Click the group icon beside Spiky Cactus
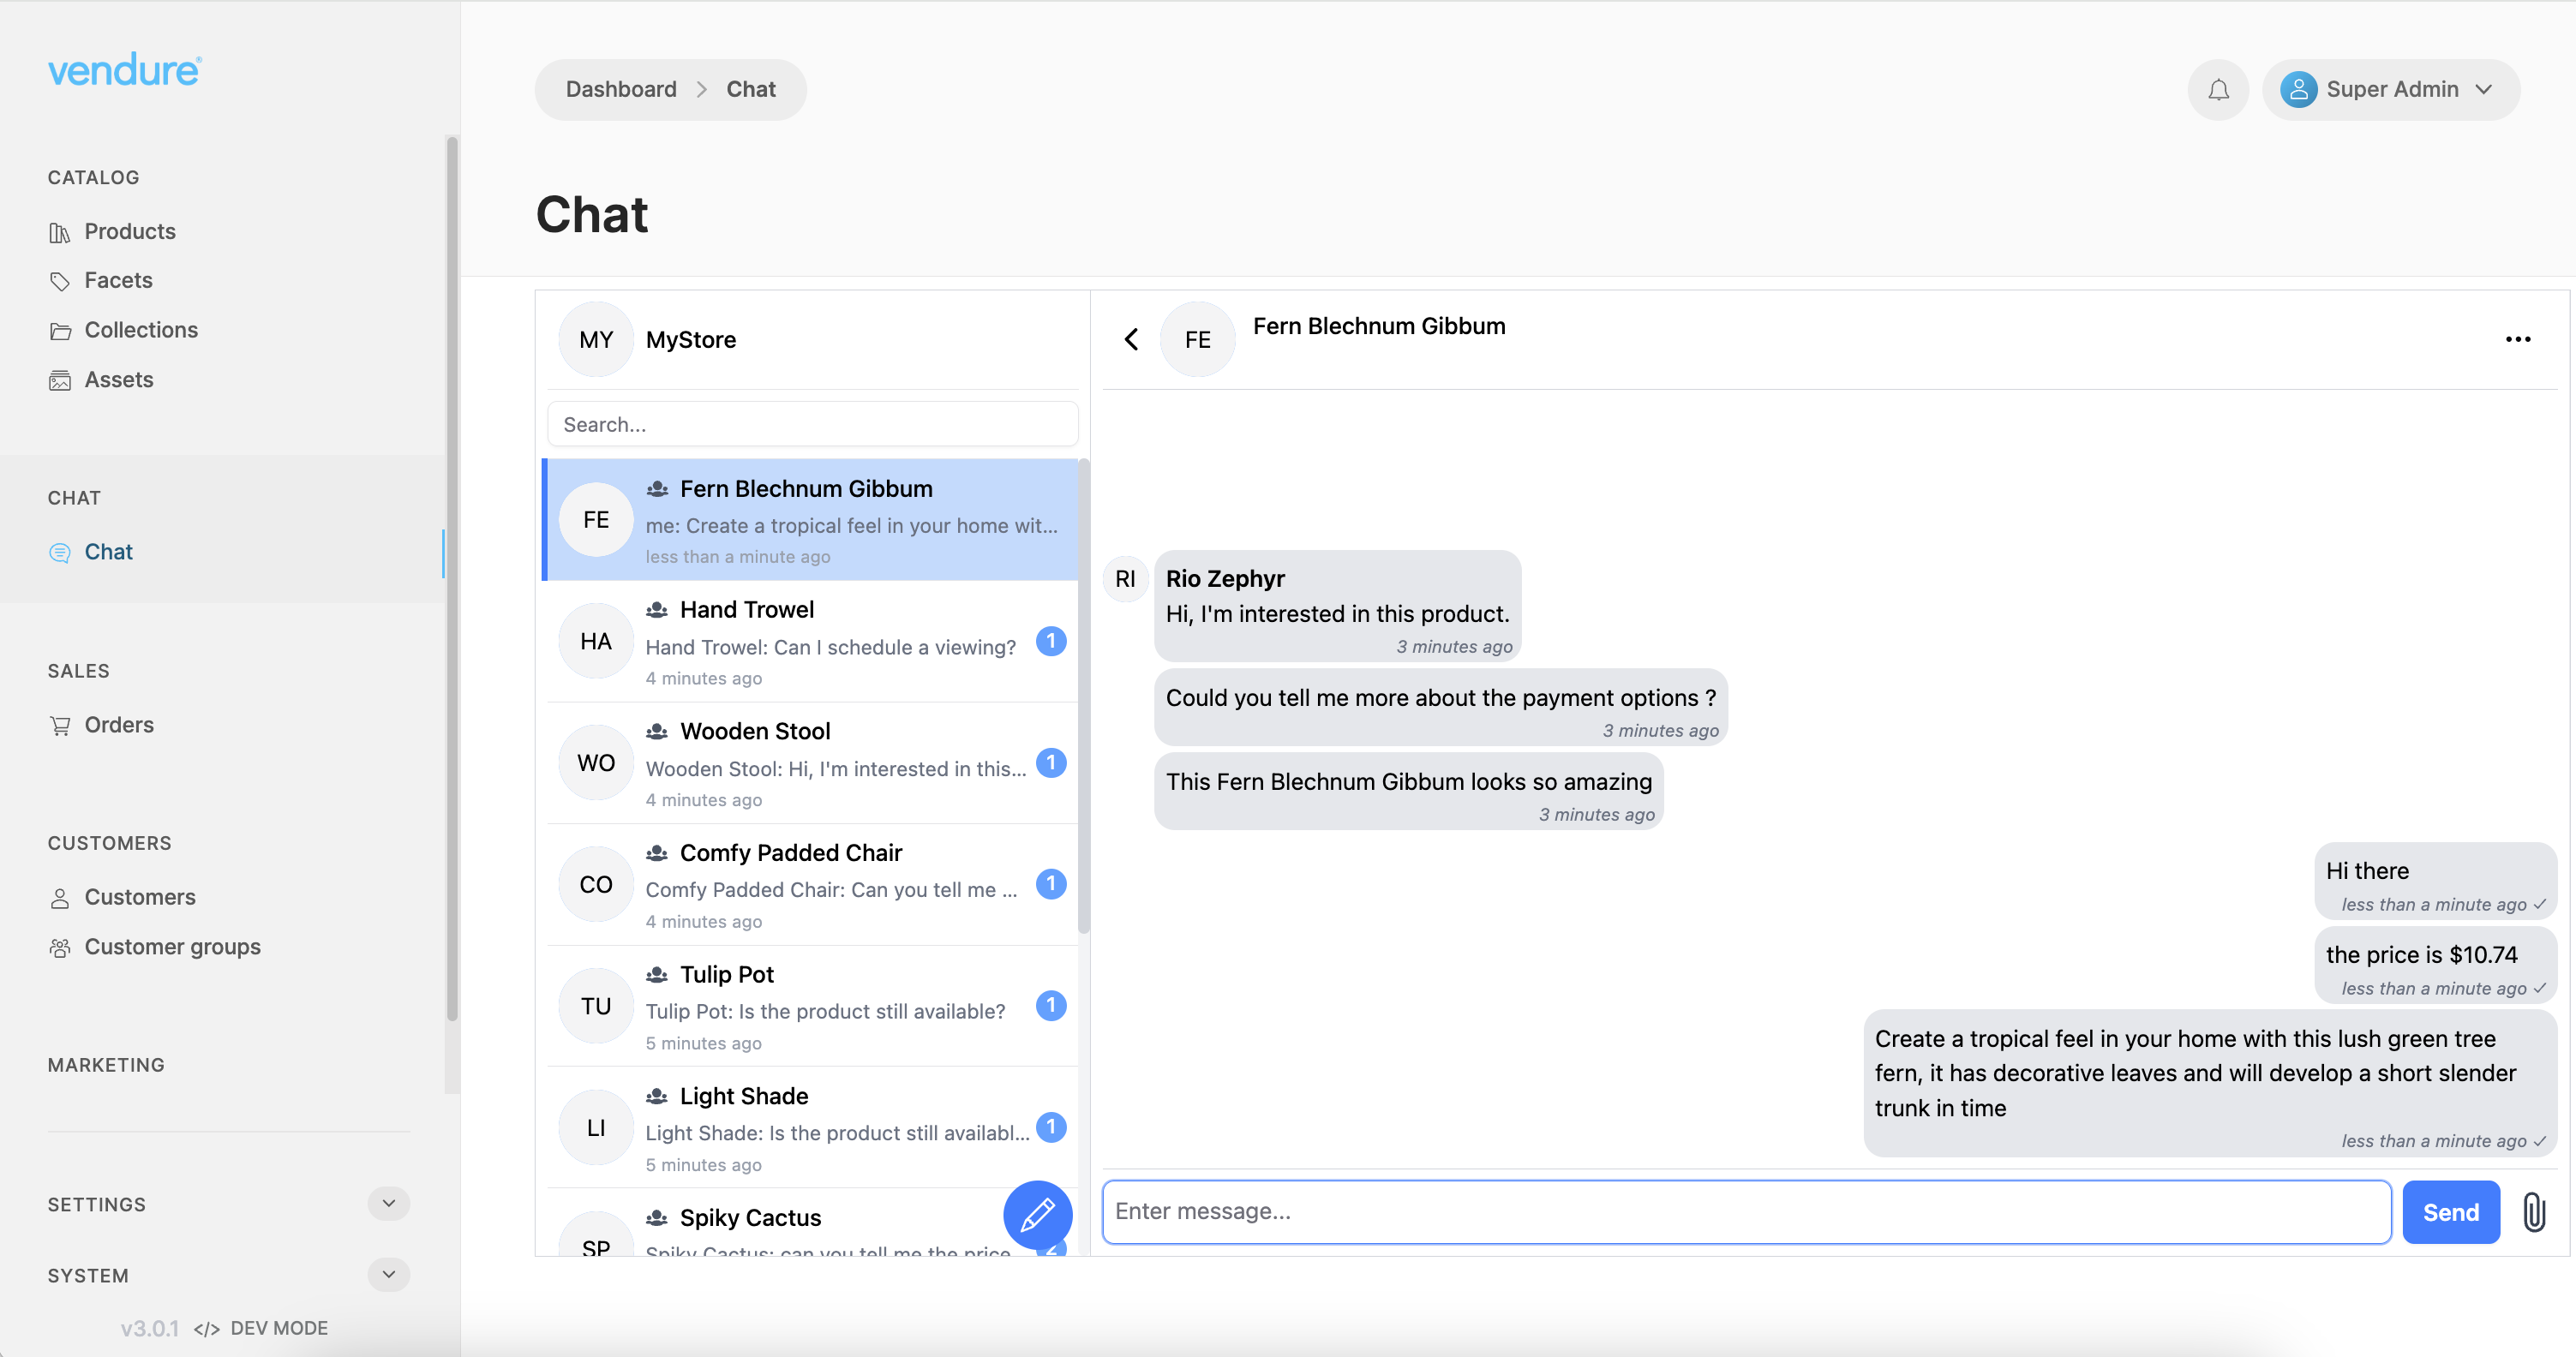Viewport: 2576px width, 1357px height. click(657, 1218)
